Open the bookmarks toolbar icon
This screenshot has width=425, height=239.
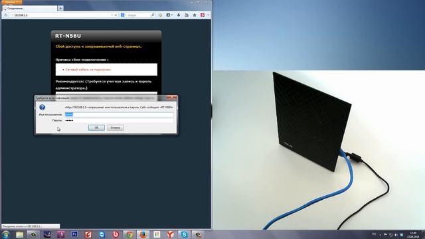tap(168, 15)
